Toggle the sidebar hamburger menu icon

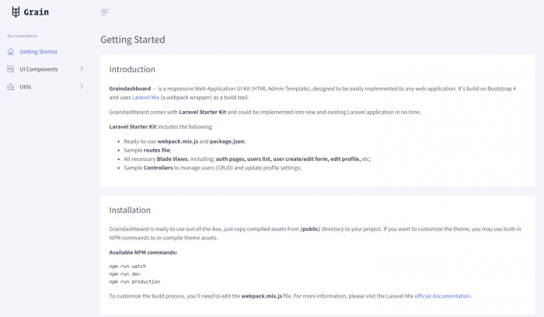[105, 12]
